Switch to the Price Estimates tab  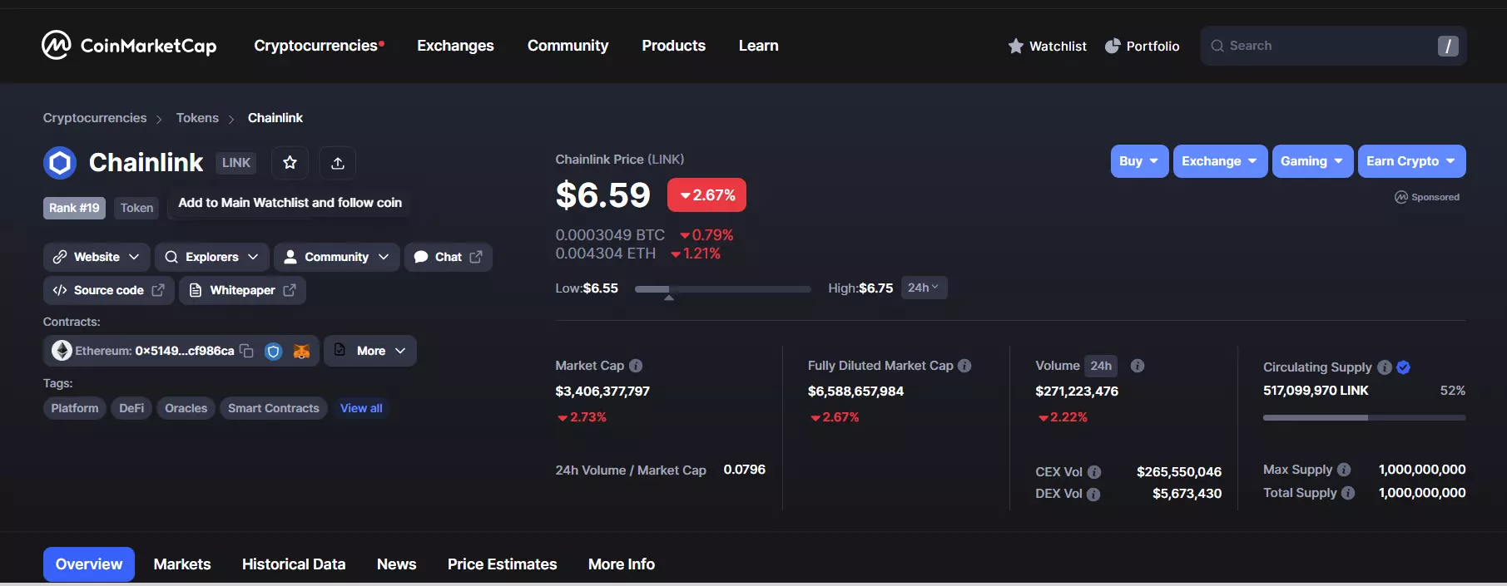pyautogui.click(x=502, y=564)
